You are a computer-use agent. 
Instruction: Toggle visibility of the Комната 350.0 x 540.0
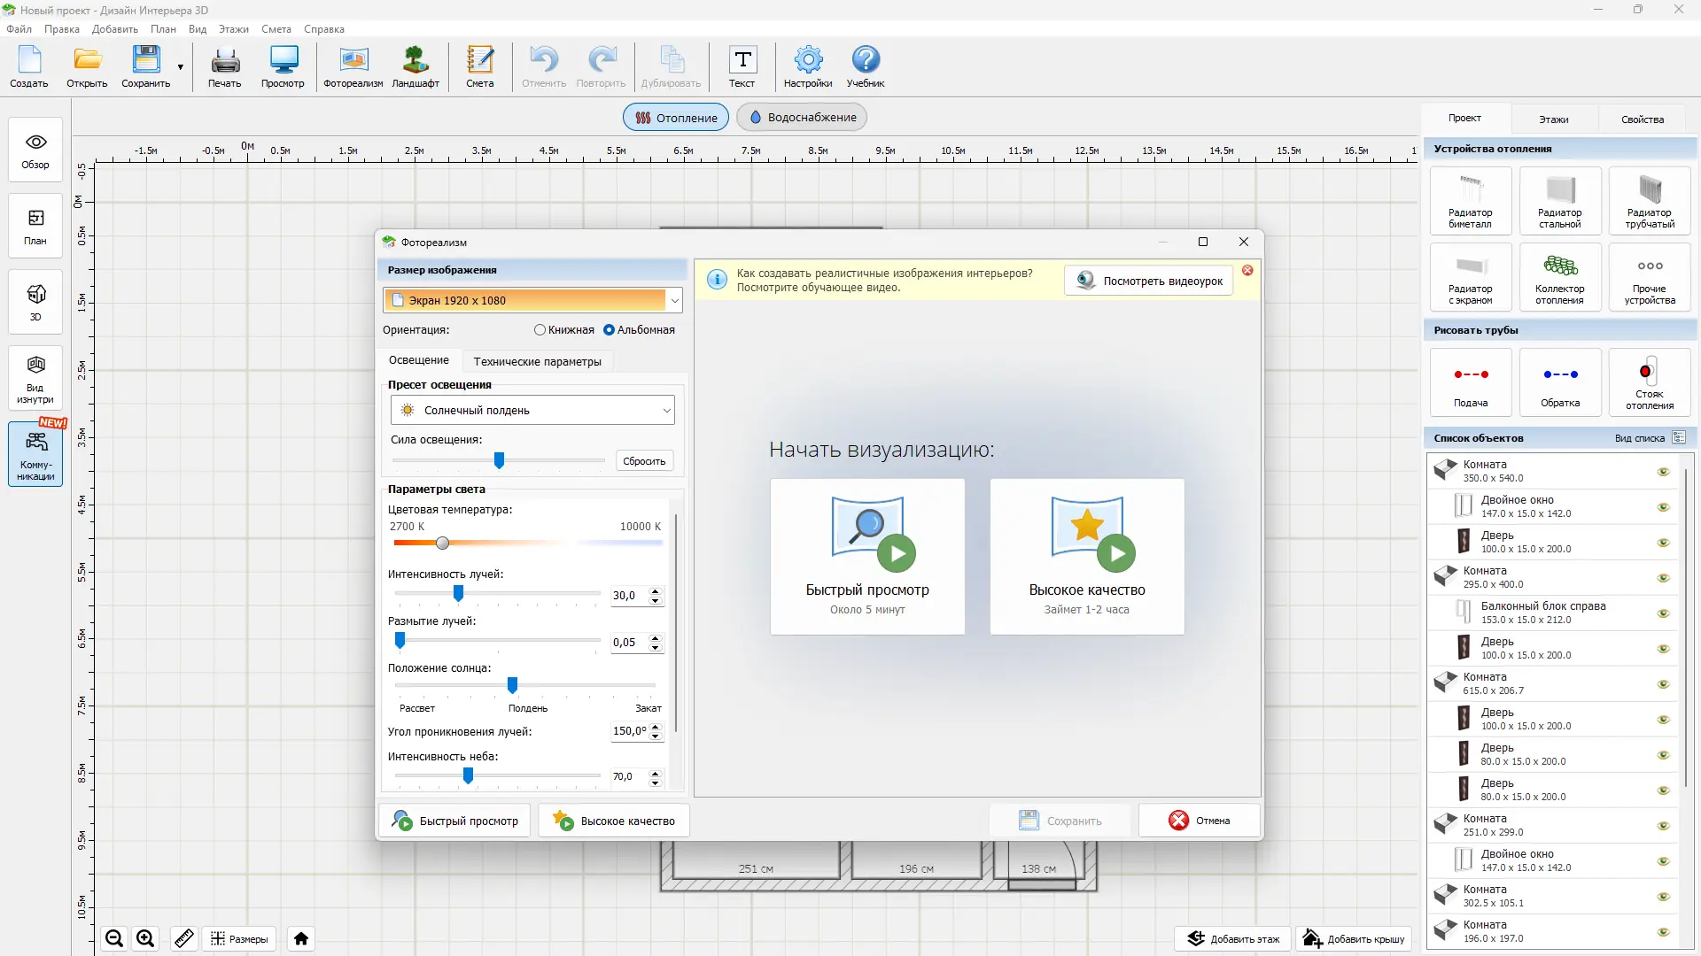1663,472
